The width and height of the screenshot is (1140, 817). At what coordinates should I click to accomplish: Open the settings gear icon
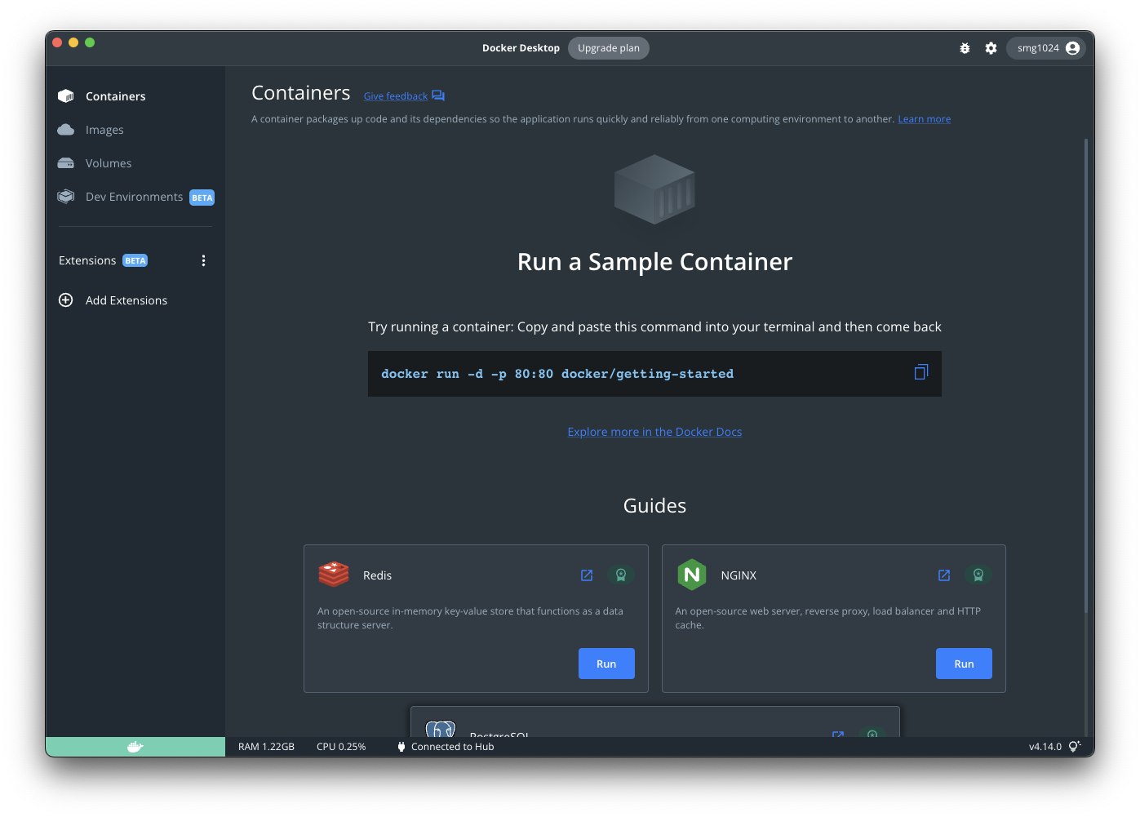991,48
